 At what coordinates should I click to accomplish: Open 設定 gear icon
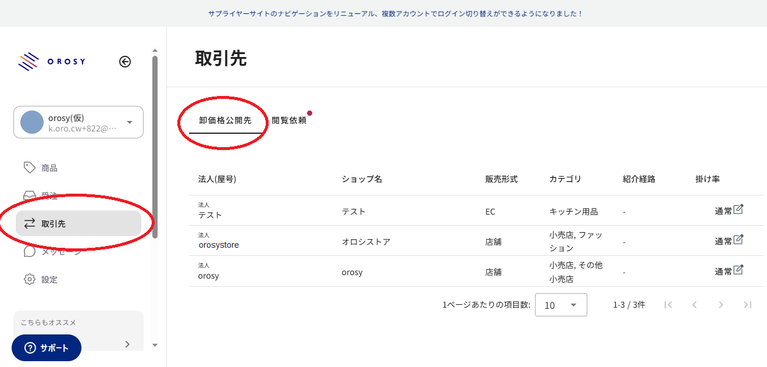30,279
